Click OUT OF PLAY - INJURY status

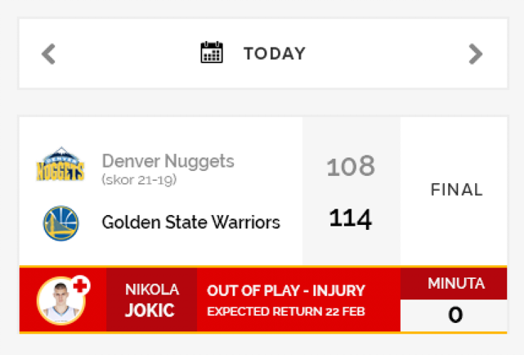click(x=286, y=290)
